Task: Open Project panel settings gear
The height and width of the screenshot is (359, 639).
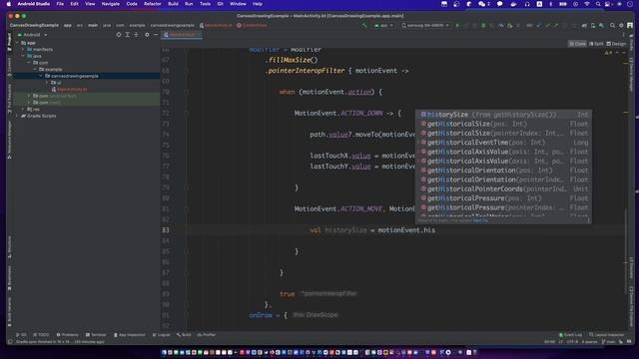Action: click(147, 35)
